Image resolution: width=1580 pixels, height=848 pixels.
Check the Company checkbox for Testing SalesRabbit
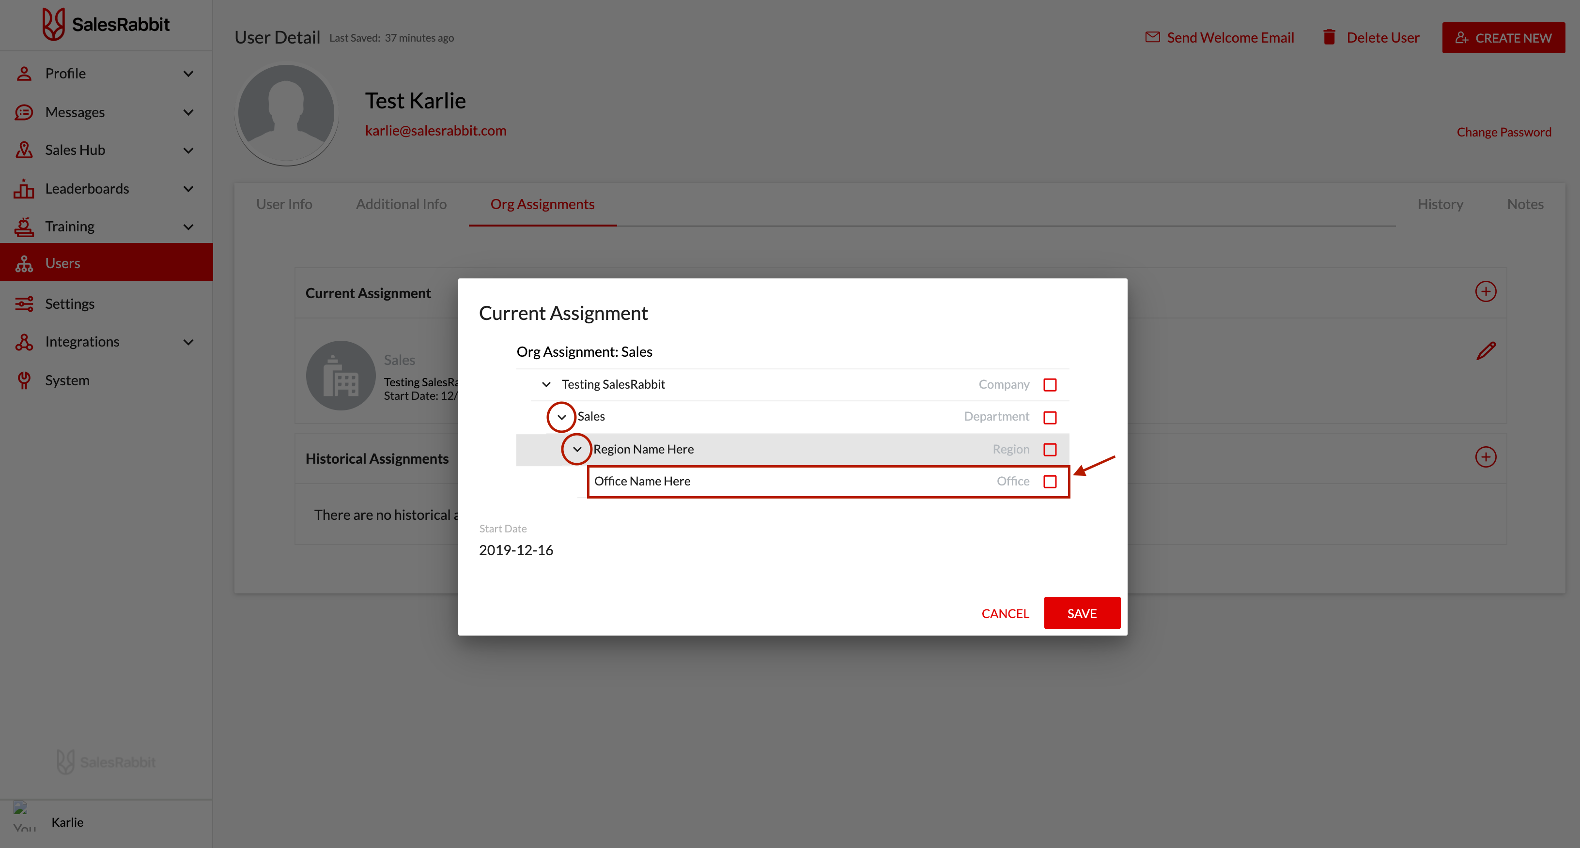(1050, 385)
